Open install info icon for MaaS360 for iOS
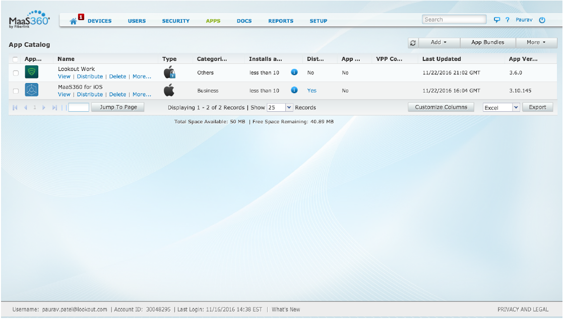This screenshot has width=564, height=319. [294, 90]
